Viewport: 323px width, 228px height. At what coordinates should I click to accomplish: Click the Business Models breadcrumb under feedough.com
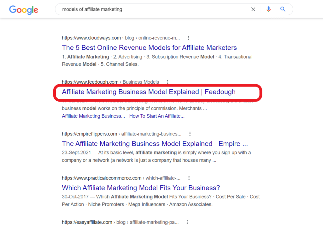point(141,82)
